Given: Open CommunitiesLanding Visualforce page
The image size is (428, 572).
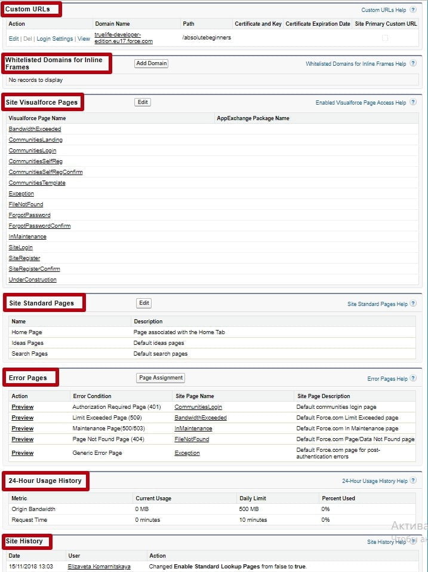Looking at the screenshot, I should [x=36, y=140].
